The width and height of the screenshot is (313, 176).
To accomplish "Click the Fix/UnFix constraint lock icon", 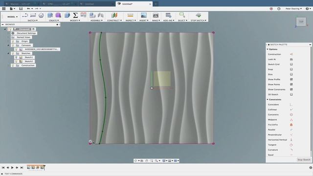I will click(291, 125).
